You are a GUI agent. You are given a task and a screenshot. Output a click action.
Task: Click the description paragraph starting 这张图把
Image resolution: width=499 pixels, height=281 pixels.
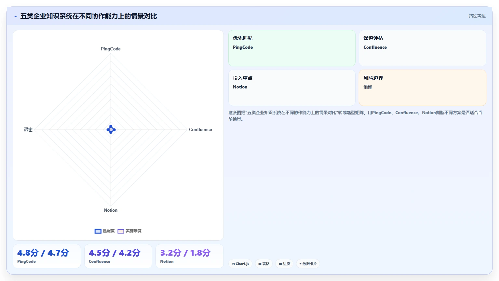click(x=355, y=116)
